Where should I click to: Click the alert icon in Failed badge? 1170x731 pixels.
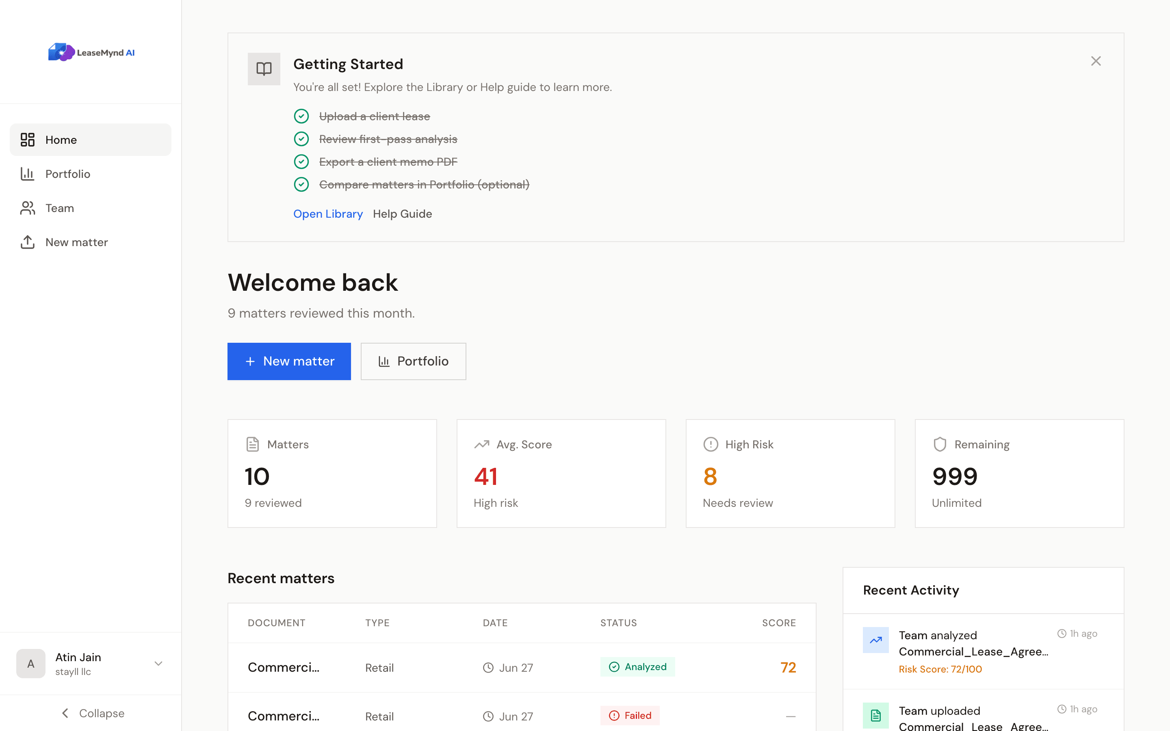(x=614, y=716)
